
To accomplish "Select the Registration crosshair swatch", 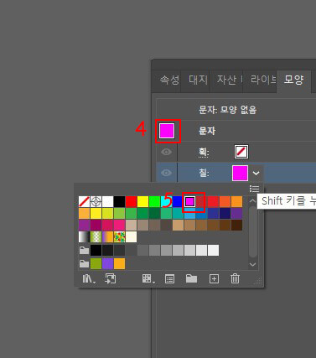I will point(96,201).
